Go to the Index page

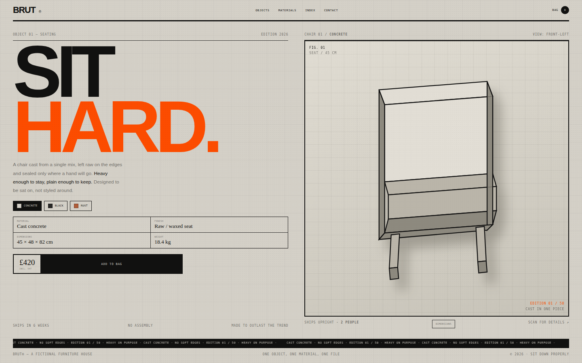(x=310, y=10)
